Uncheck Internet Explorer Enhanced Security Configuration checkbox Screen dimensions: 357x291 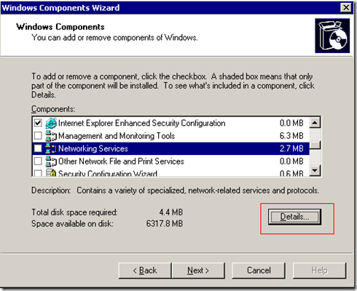[x=38, y=123]
